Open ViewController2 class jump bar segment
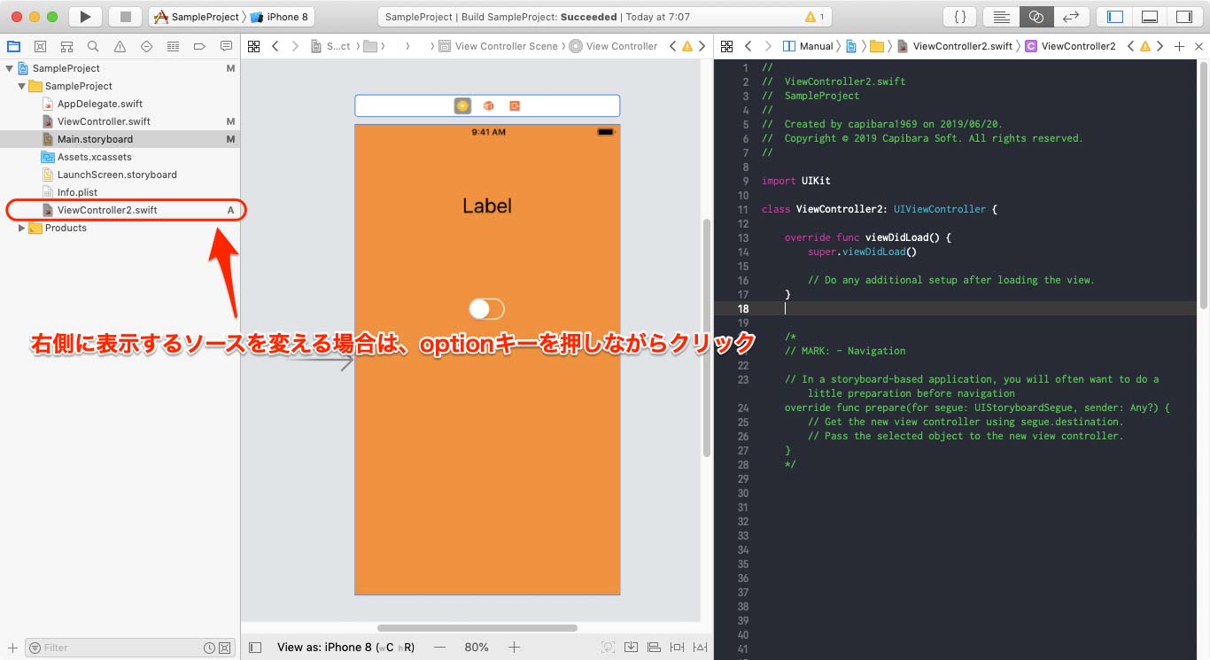This screenshot has width=1210, height=660. pos(1070,46)
